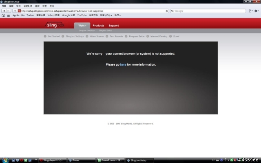Click the green quick launch icon
Image resolution: width=261 pixels, height=163 pixels.
click(x=26, y=160)
